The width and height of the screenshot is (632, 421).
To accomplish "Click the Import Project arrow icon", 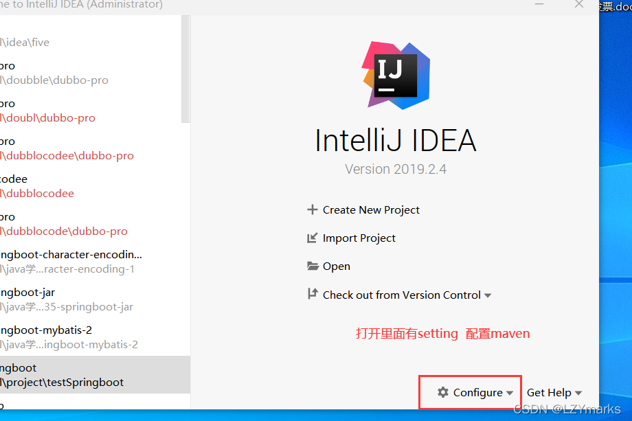I will (313, 238).
